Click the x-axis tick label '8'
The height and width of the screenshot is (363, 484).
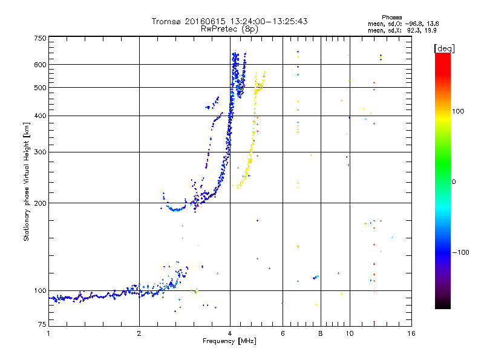coord(321,333)
